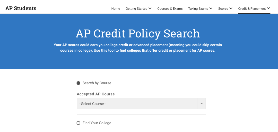Click the Taking Exams menu label
This screenshot has height=132, width=278.
coord(198,8)
